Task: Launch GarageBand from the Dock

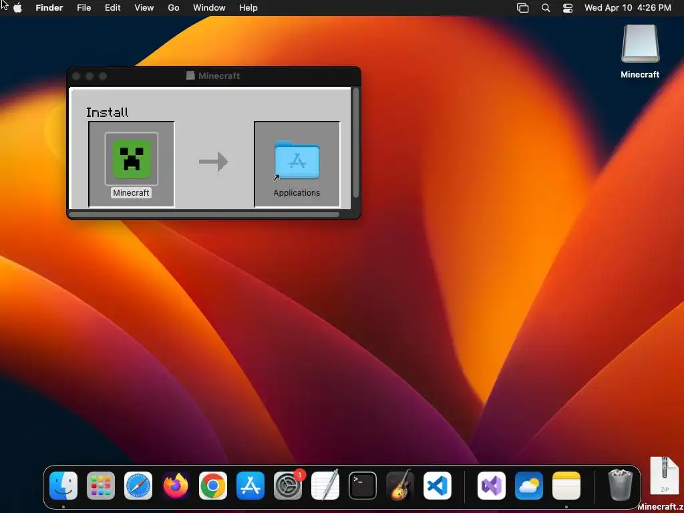Action: tap(400, 485)
